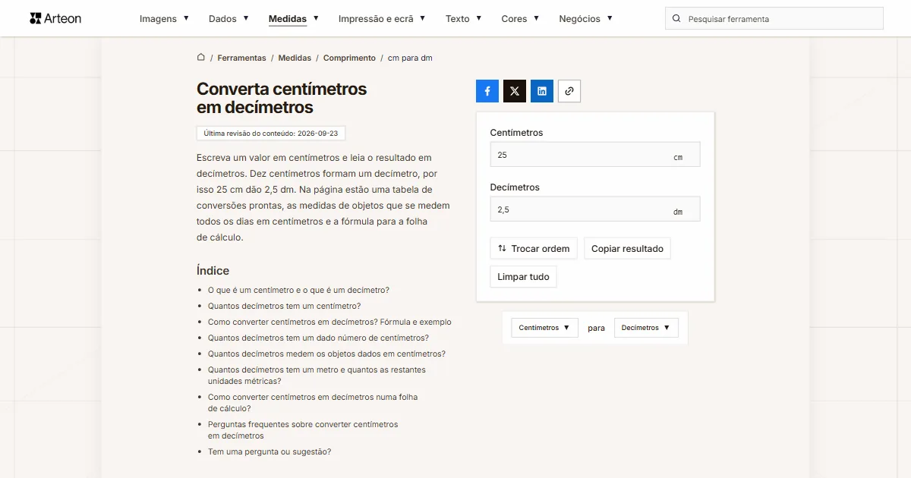Click the Decímetros input field

click(x=595, y=209)
